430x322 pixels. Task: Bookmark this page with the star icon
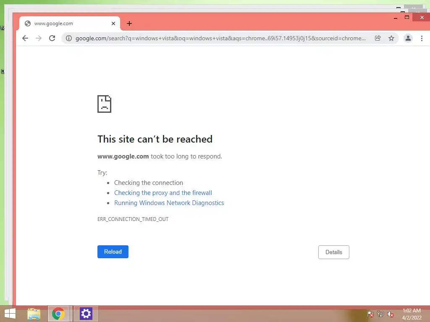point(391,38)
